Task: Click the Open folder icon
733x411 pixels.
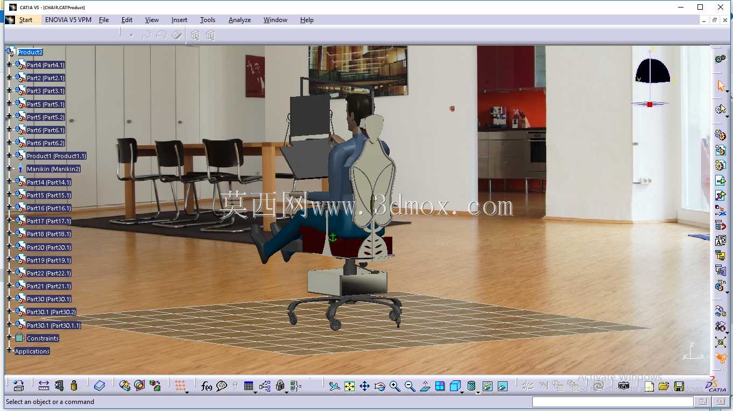Action: click(x=664, y=386)
